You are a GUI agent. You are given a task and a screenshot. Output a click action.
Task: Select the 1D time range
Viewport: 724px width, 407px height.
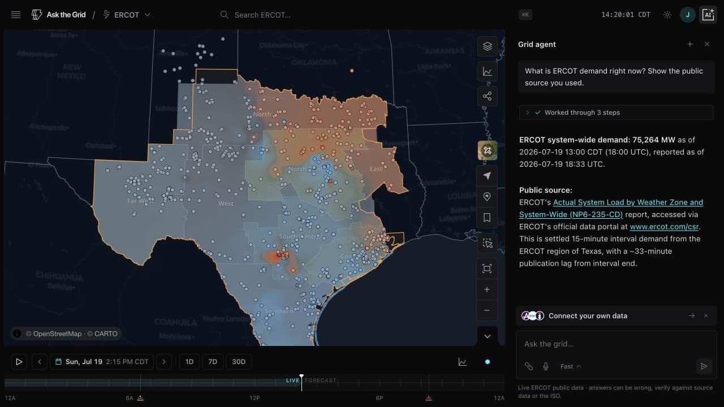[189, 362]
